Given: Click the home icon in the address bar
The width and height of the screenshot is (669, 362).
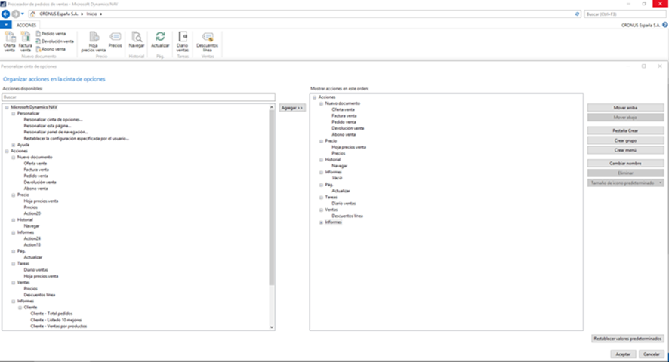Looking at the screenshot, I should (x=33, y=14).
